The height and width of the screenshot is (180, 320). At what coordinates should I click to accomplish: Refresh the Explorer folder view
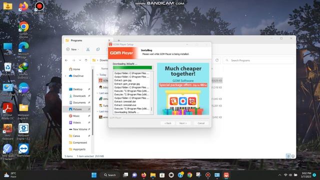217,60
